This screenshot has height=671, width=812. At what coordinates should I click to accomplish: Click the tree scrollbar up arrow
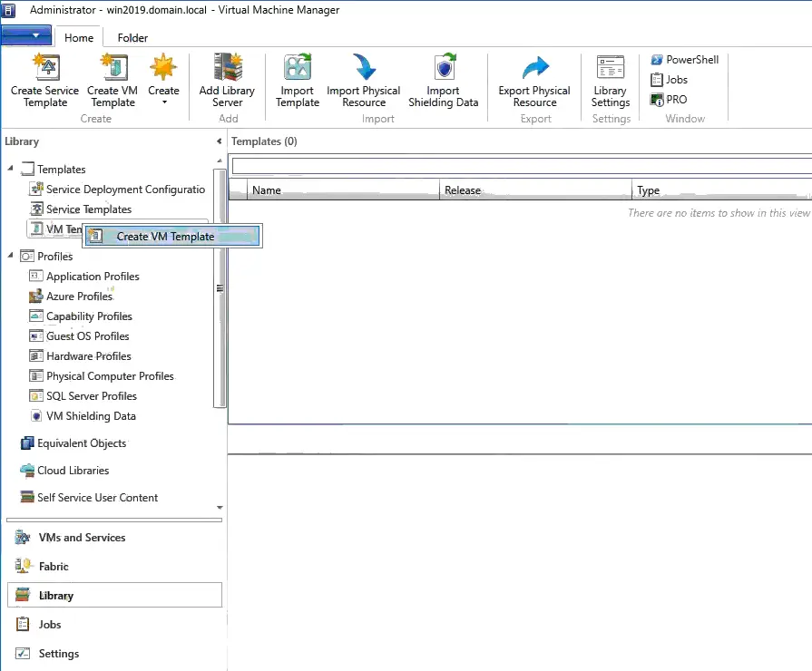coord(220,160)
